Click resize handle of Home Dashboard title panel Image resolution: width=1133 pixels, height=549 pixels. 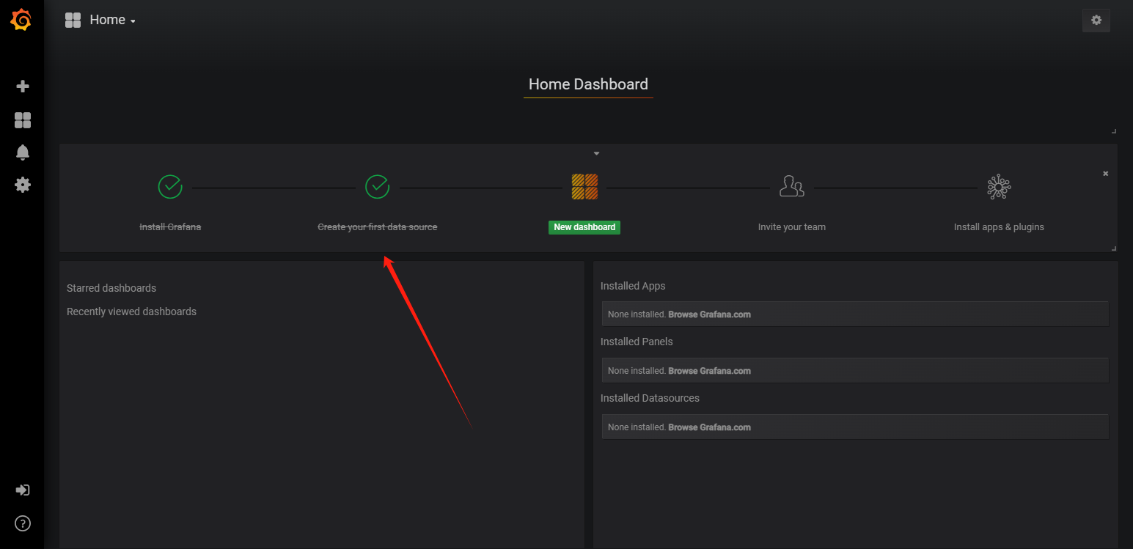pyautogui.click(x=1113, y=130)
